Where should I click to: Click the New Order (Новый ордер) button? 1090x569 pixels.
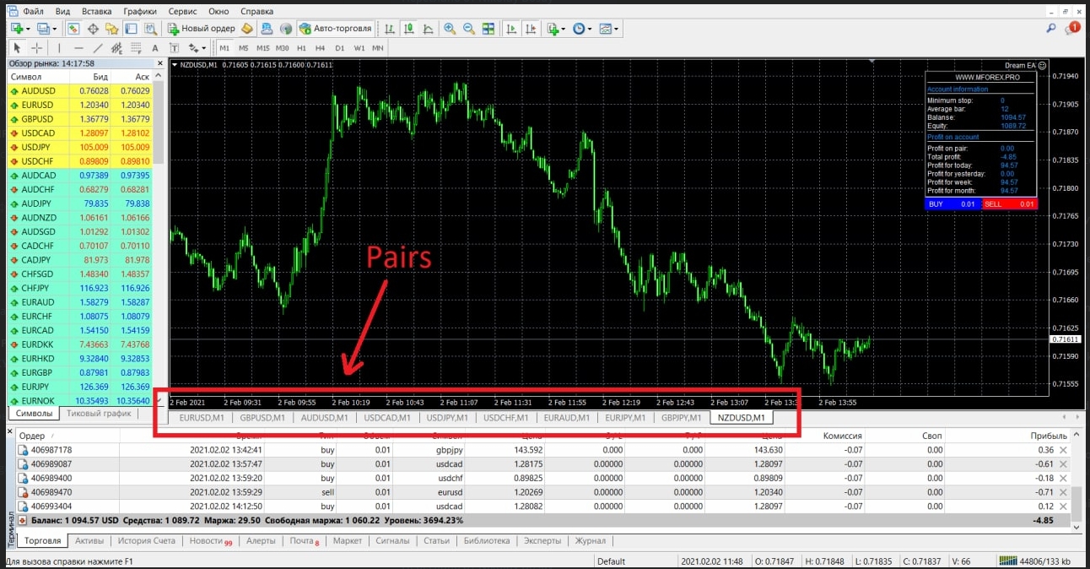point(201,29)
